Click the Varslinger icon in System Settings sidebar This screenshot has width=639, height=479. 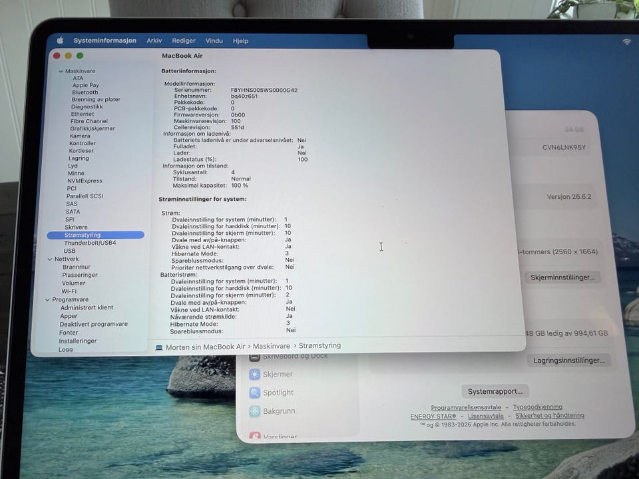(x=255, y=436)
